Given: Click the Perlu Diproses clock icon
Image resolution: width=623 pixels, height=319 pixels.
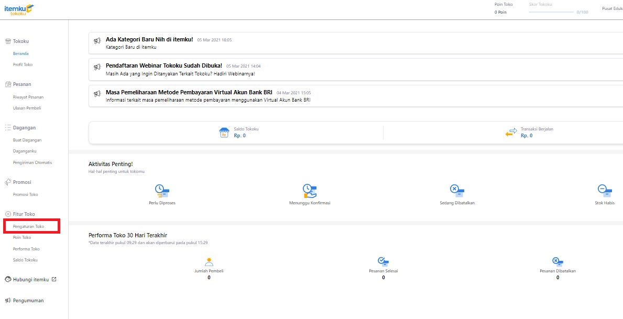Looking at the screenshot, I should click(x=162, y=191).
